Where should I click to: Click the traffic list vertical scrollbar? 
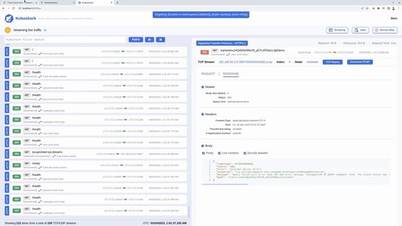[188, 212]
